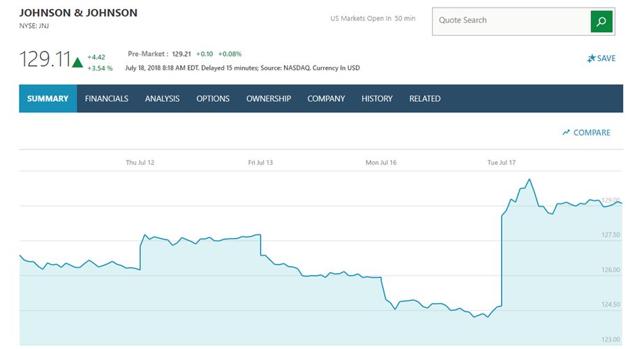Click the 129.00 y-axis label
This screenshot has width=628, height=349.
(x=611, y=200)
